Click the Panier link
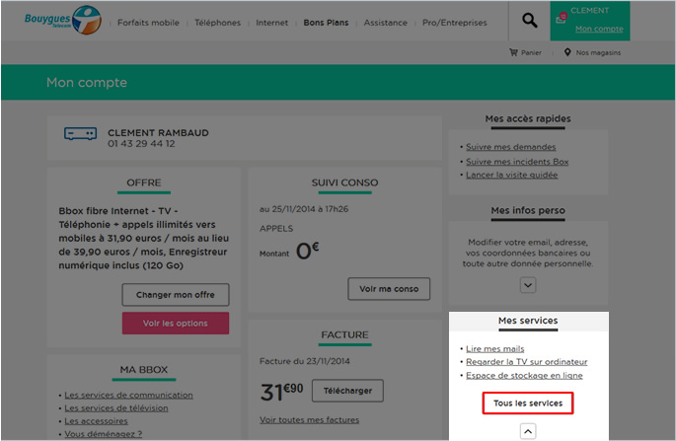 point(531,52)
